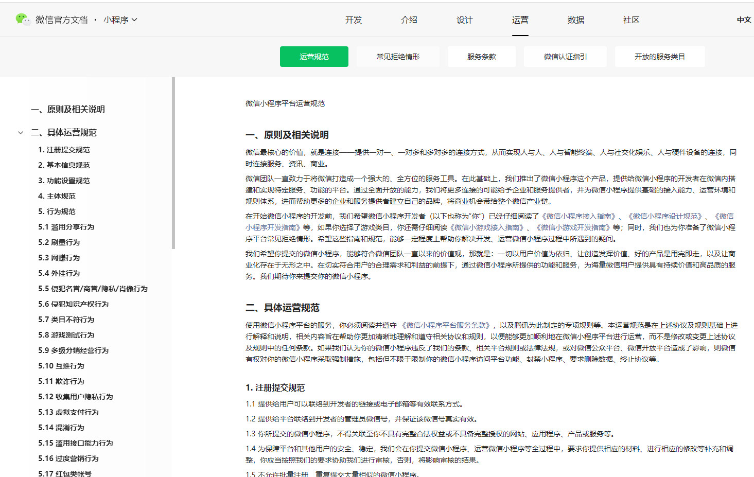Image resolution: width=754 pixels, height=477 pixels.
Task: Click the 微信小程序平台运营规范 title text
Action: point(285,103)
